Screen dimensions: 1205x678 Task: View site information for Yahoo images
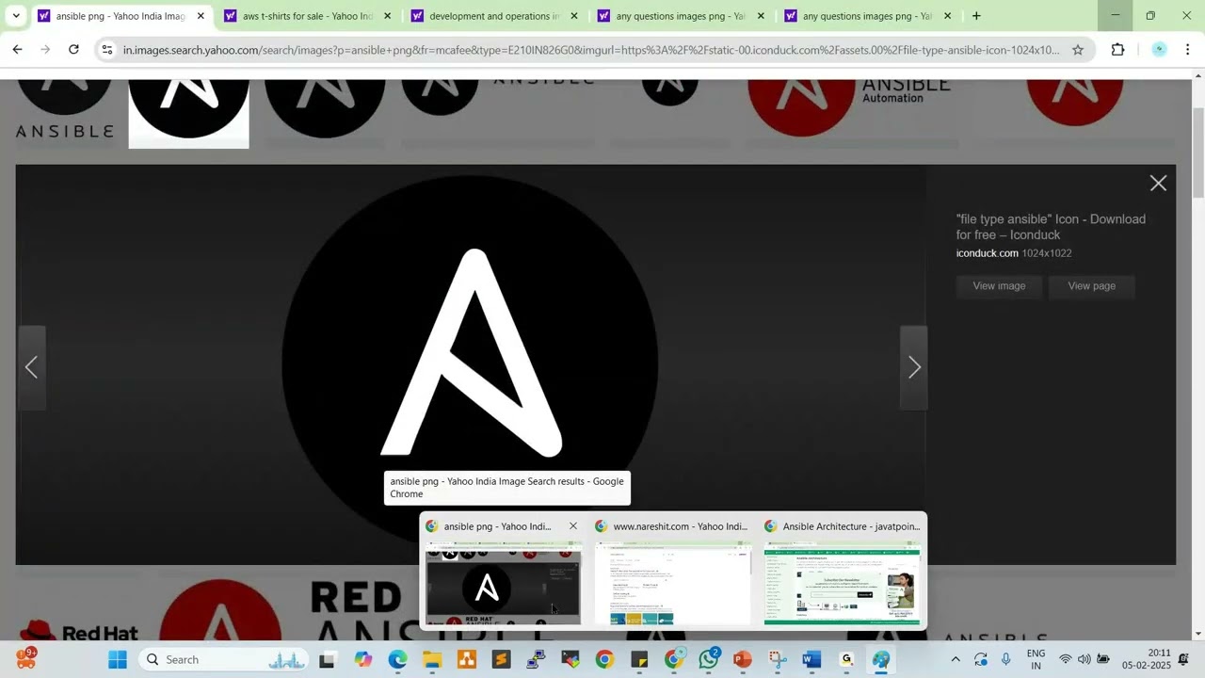pyautogui.click(x=107, y=50)
